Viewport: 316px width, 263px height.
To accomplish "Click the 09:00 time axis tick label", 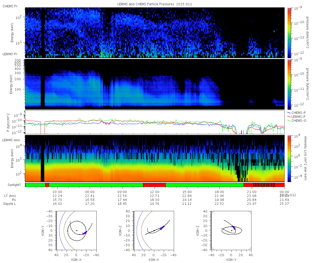I will [122, 192].
